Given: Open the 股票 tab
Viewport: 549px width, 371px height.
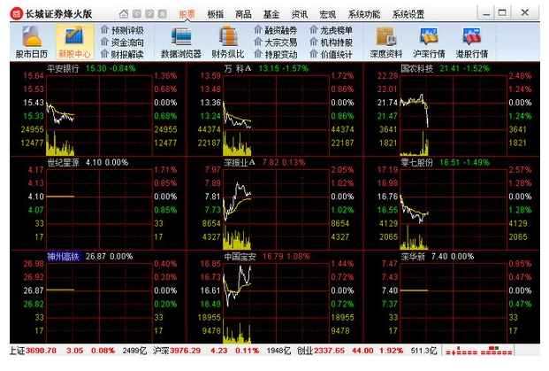Looking at the screenshot, I should tap(187, 14).
